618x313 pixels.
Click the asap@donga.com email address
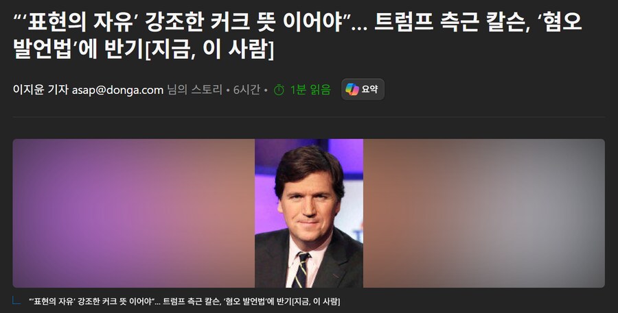(x=117, y=90)
